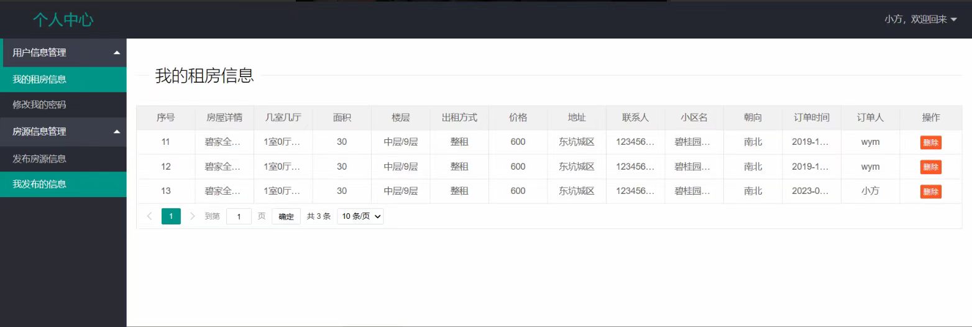
Task: Select 我发布的信息 in the sidebar
Action: [63, 184]
